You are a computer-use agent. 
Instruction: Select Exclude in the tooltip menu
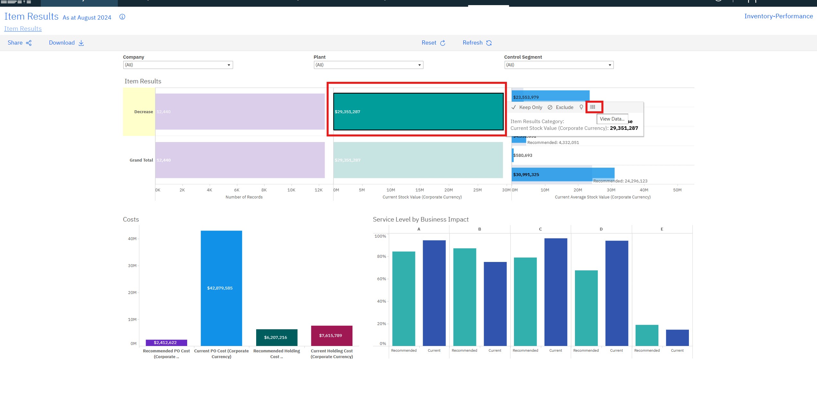coord(564,107)
